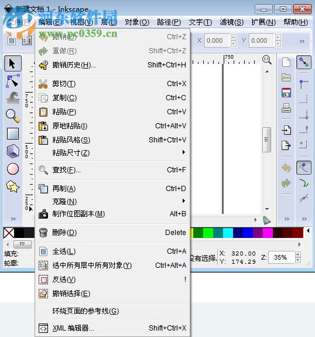
Task: Select the 3D box tool
Action: coord(13,151)
